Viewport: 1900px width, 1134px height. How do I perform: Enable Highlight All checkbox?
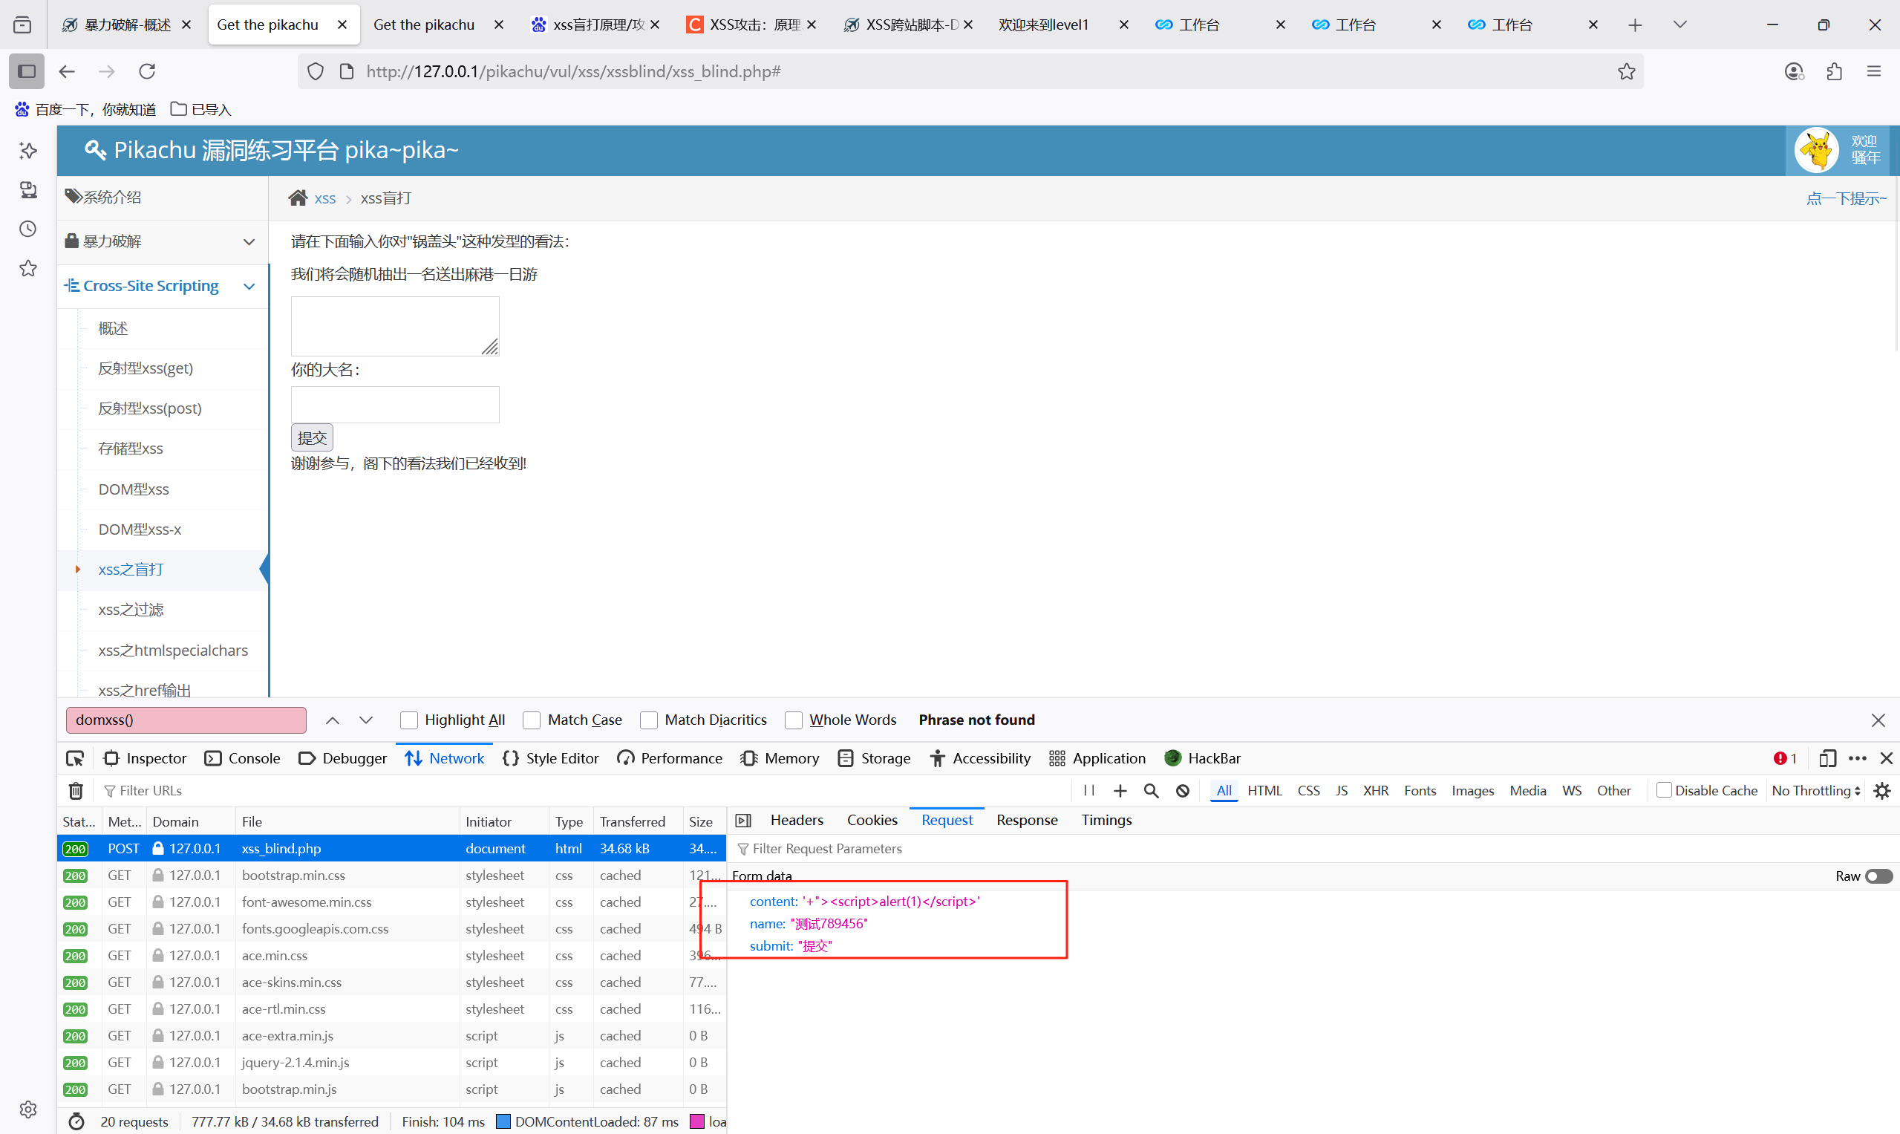tap(408, 720)
